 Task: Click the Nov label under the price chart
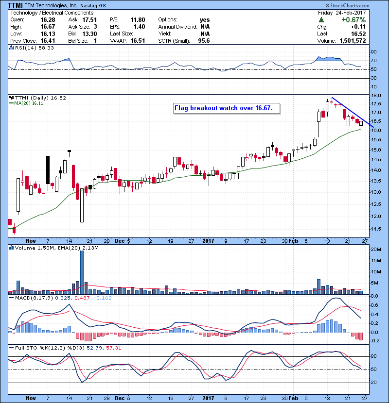tap(31, 241)
